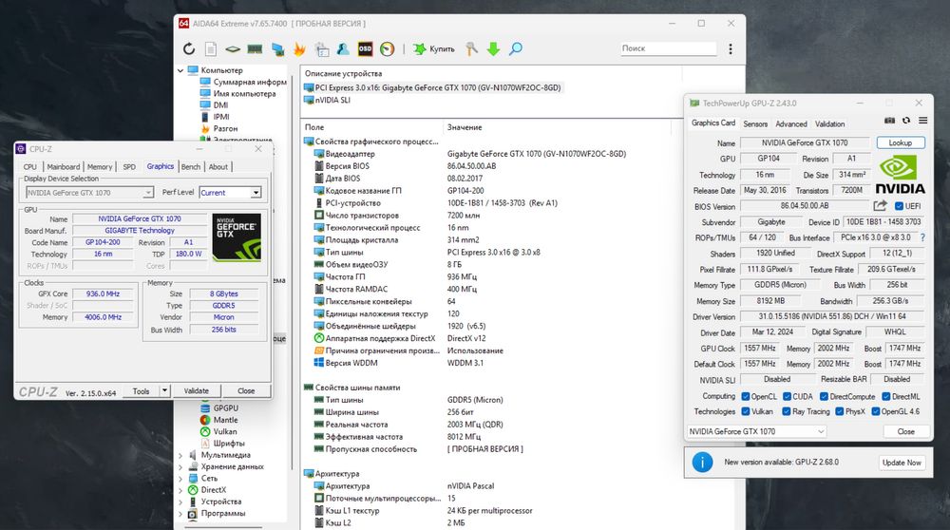
Task: Switch to the Validation tab in GPU-Z
Action: pos(830,124)
